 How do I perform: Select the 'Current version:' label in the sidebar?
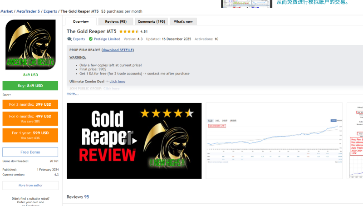(x=14, y=175)
